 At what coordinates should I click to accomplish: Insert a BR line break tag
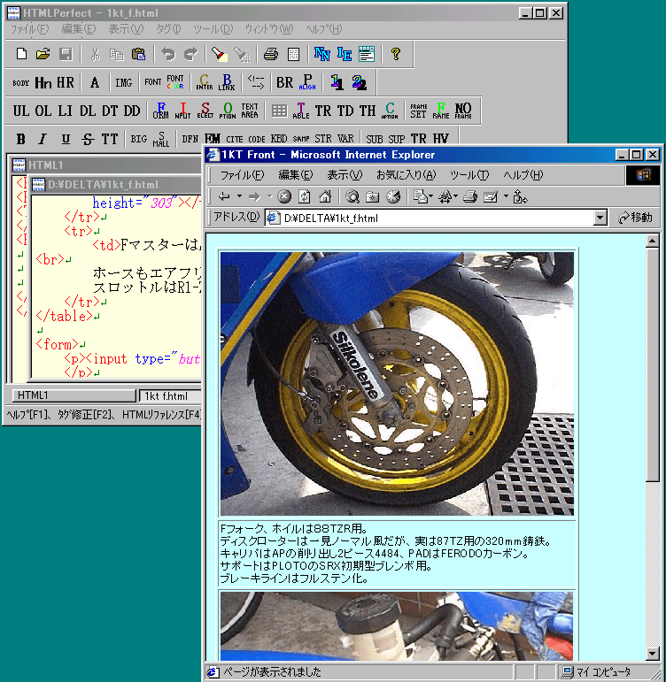pos(284,82)
